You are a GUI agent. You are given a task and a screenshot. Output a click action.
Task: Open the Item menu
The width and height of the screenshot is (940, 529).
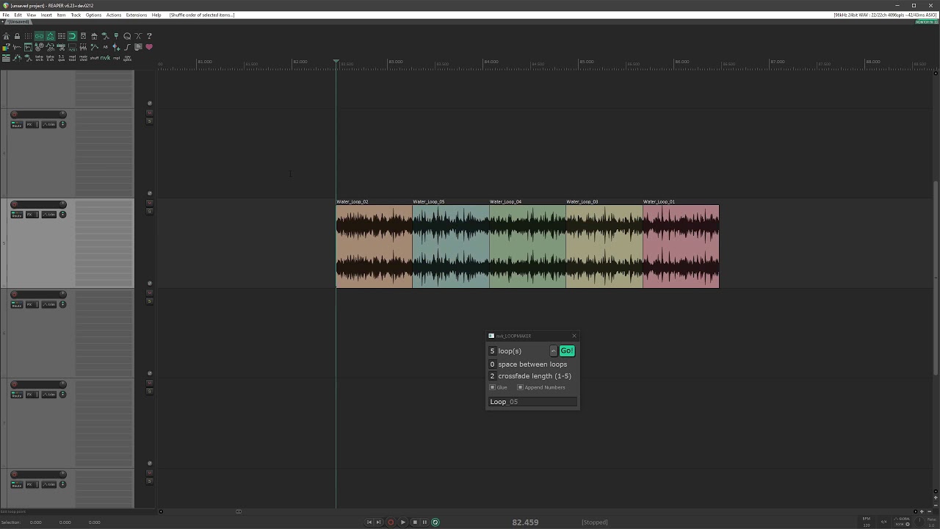61,15
